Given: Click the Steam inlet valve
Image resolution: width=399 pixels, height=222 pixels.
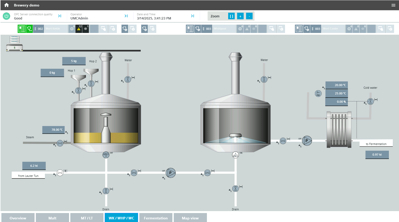Looking at the screenshot, I should click(x=60, y=143).
